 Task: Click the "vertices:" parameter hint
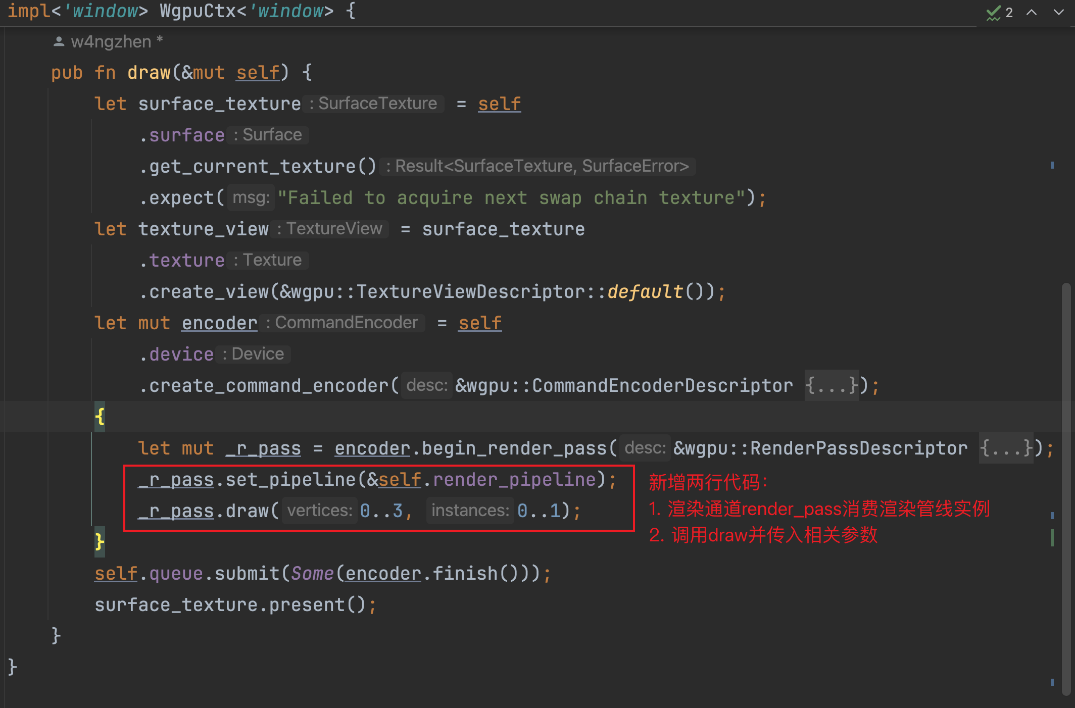pos(319,511)
